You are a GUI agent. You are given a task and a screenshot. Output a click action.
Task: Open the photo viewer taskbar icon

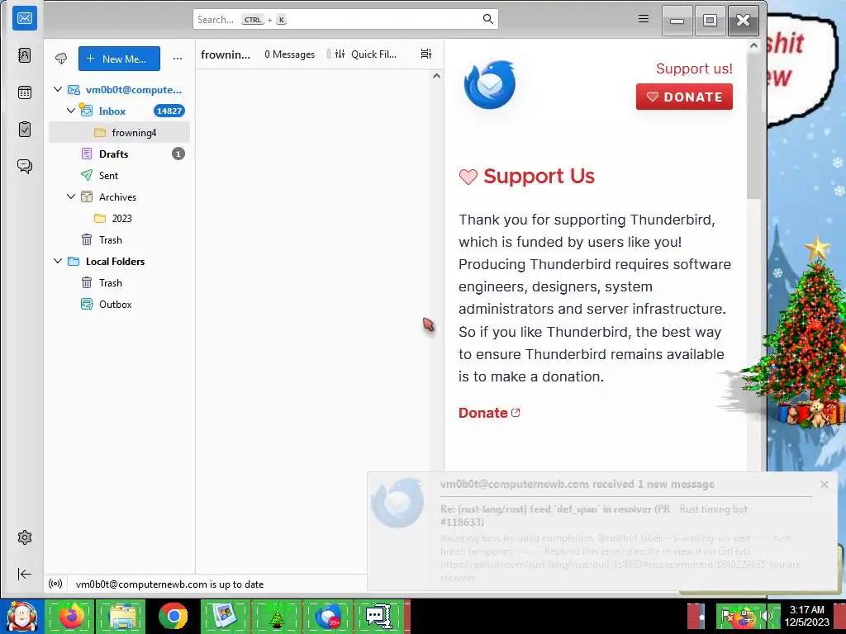click(x=225, y=616)
